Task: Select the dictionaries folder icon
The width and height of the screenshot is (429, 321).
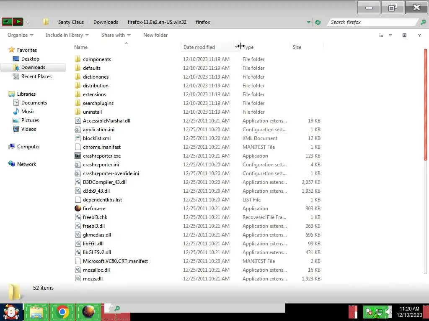Action: (x=78, y=76)
